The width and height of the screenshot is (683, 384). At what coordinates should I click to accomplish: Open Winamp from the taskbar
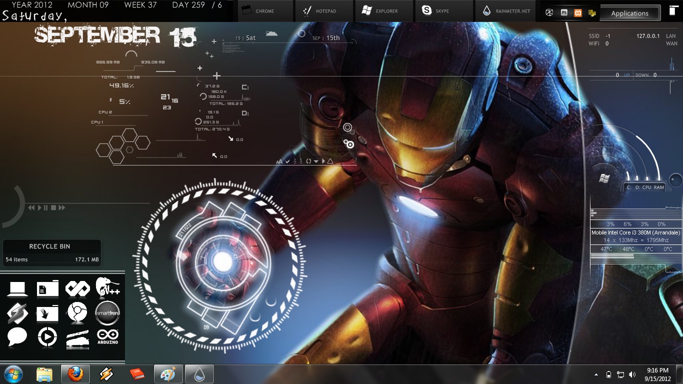[x=106, y=374]
